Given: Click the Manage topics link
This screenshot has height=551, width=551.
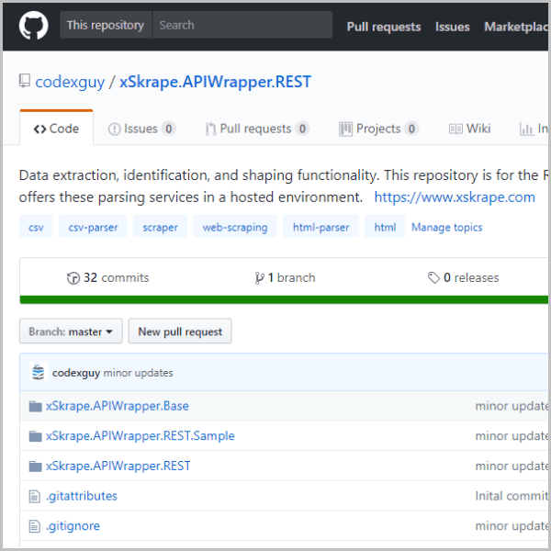Looking at the screenshot, I should [x=446, y=228].
